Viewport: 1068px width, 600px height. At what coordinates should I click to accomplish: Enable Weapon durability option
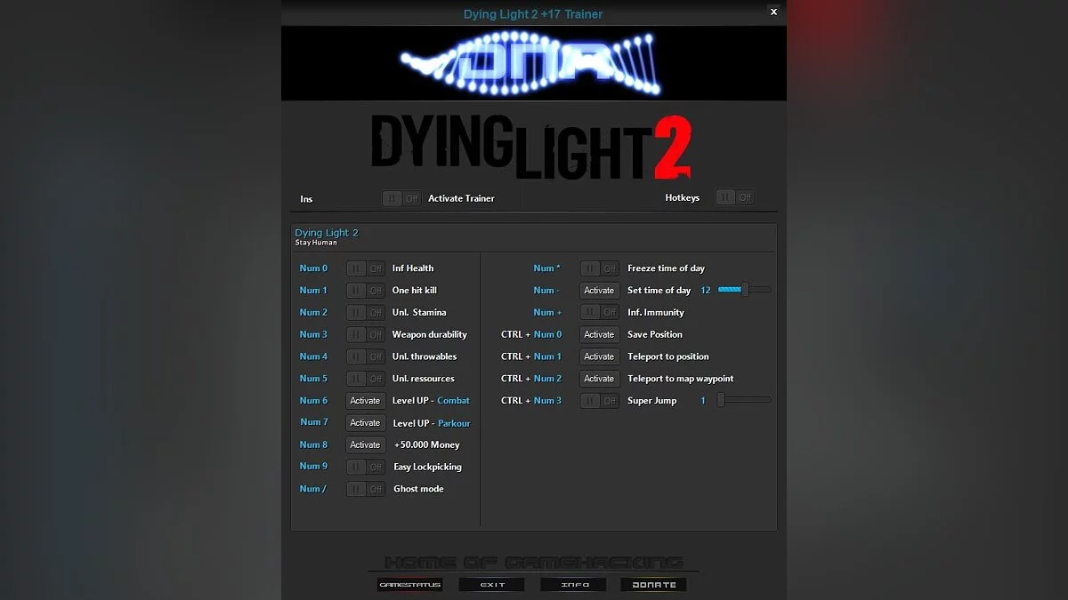365,334
